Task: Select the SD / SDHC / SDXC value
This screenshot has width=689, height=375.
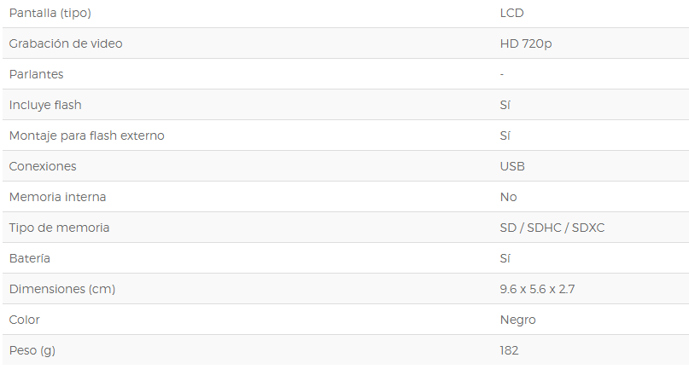Action: 552,228
